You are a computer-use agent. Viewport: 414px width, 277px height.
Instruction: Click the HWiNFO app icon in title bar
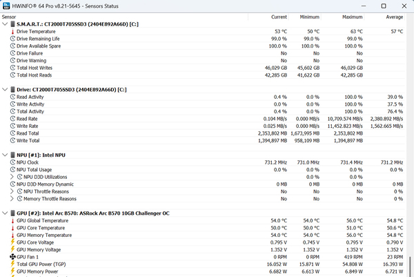click(x=6, y=6)
